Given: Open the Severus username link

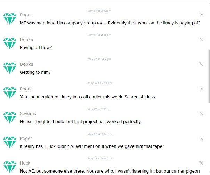Looking at the screenshot, I should click(x=28, y=114).
